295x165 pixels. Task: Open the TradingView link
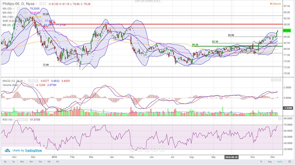(33, 150)
